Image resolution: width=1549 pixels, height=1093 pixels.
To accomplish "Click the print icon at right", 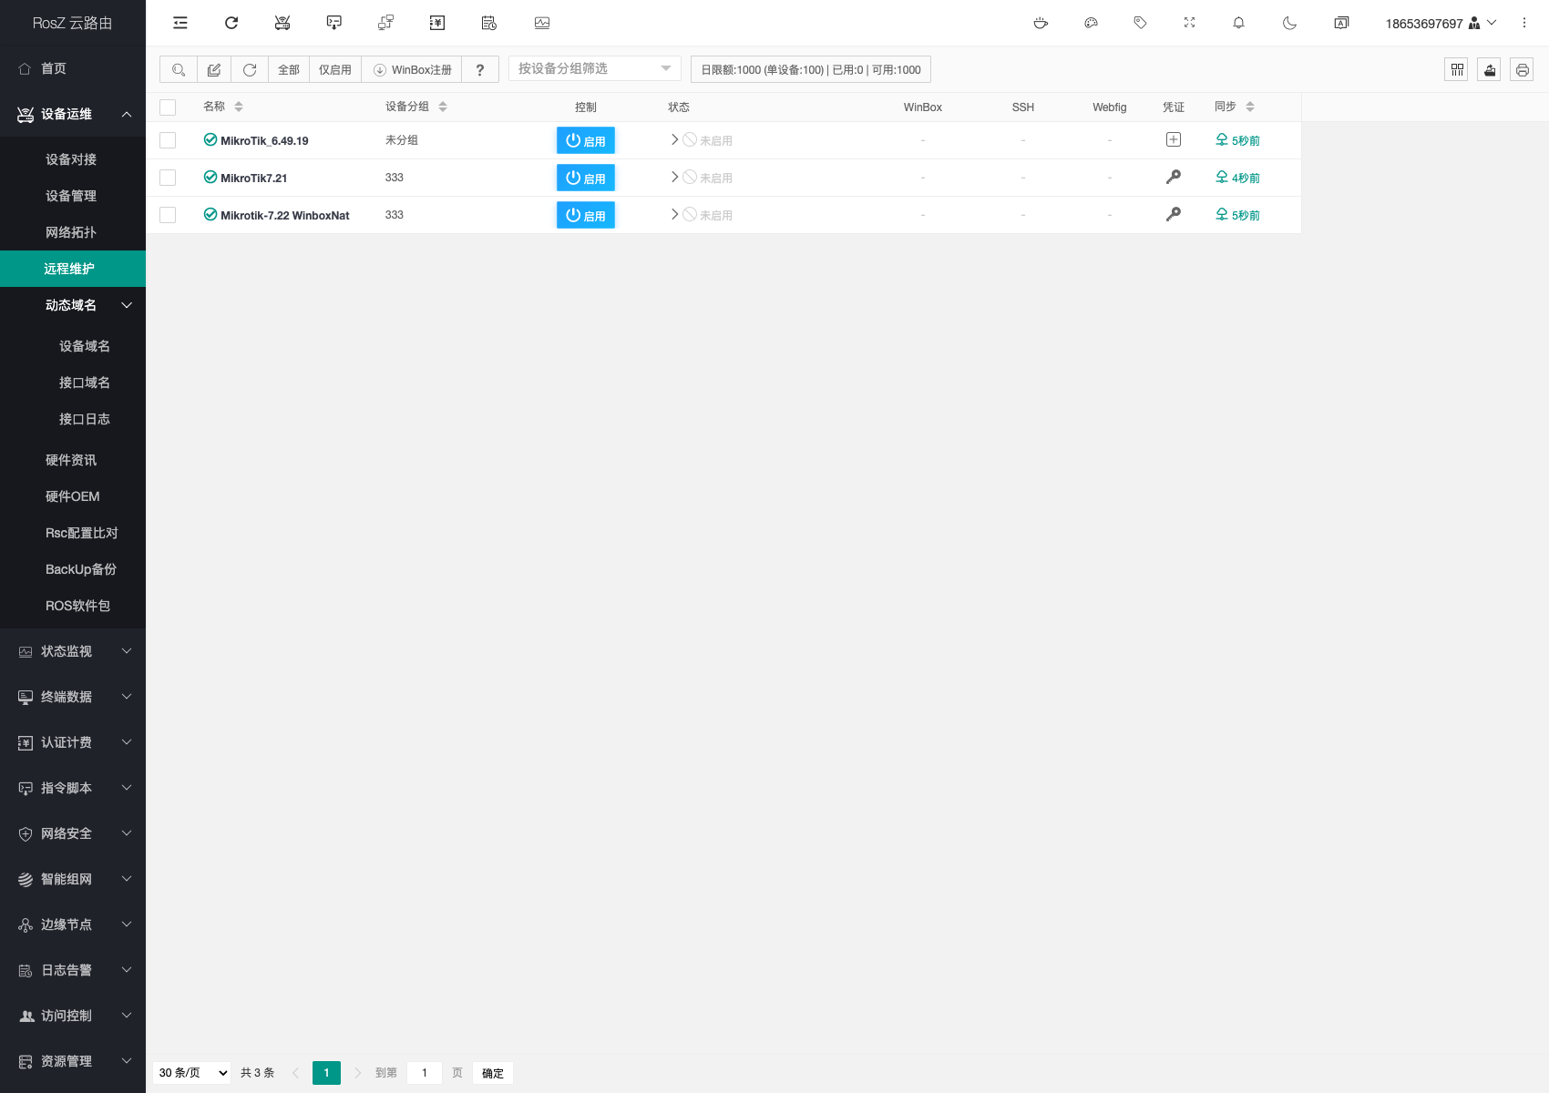I will (x=1522, y=70).
